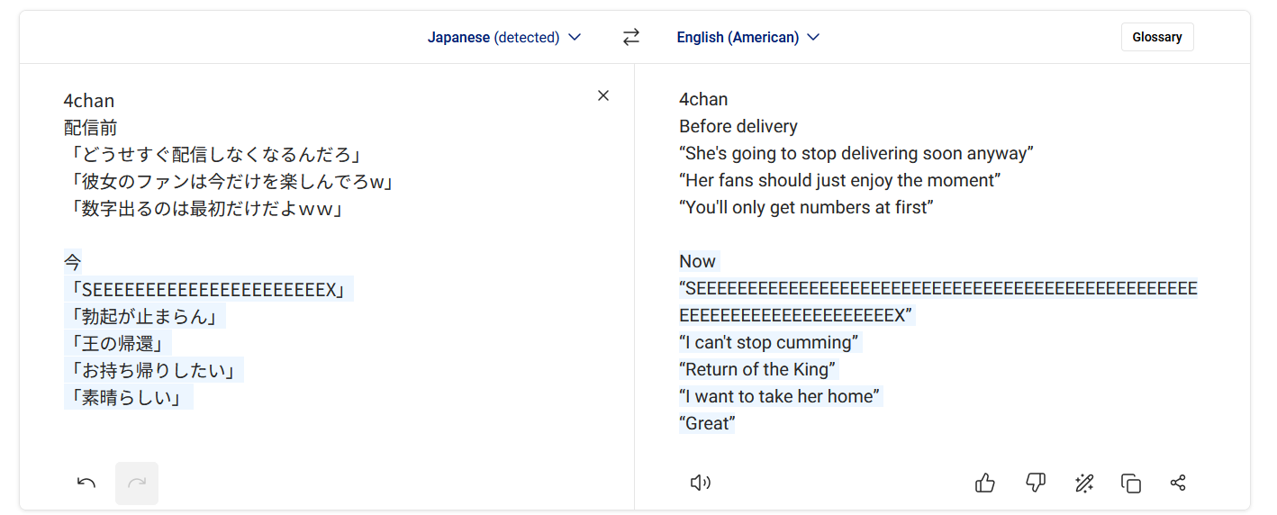Click the source line 「素晴らしい」
1277x515 pixels.
(x=128, y=397)
